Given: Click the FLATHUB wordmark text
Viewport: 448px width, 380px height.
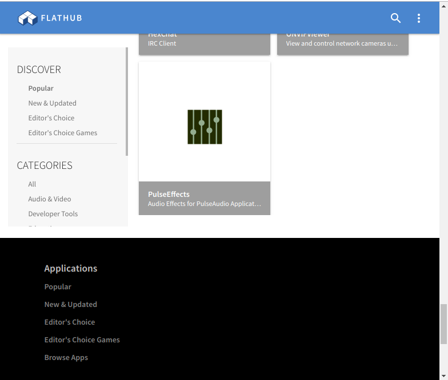Looking at the screenshot, I should tap(62, 18).
